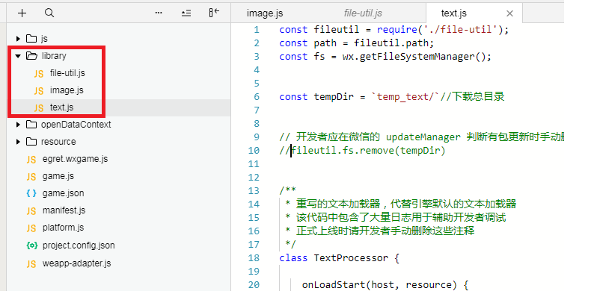This screenshot has width=594, height=297.
Task: Click JS icon beside game.js
Action: tap(31, 177)
